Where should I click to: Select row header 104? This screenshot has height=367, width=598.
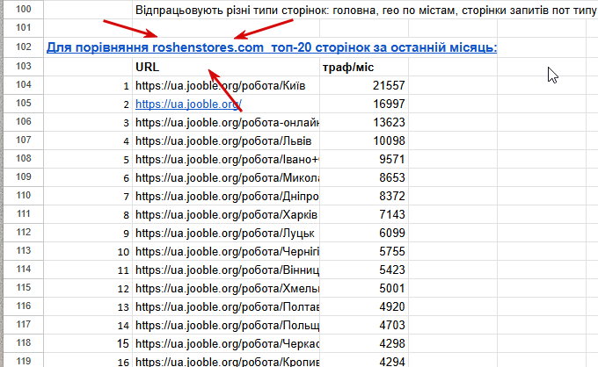23,85
